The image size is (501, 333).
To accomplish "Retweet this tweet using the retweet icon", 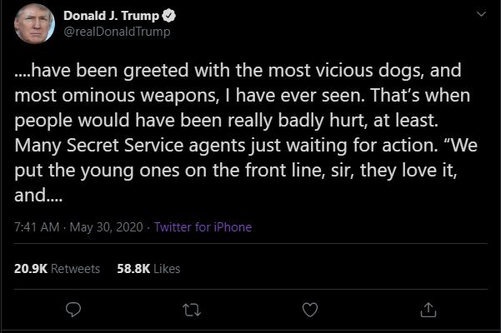I will click(x=191, y=310).
